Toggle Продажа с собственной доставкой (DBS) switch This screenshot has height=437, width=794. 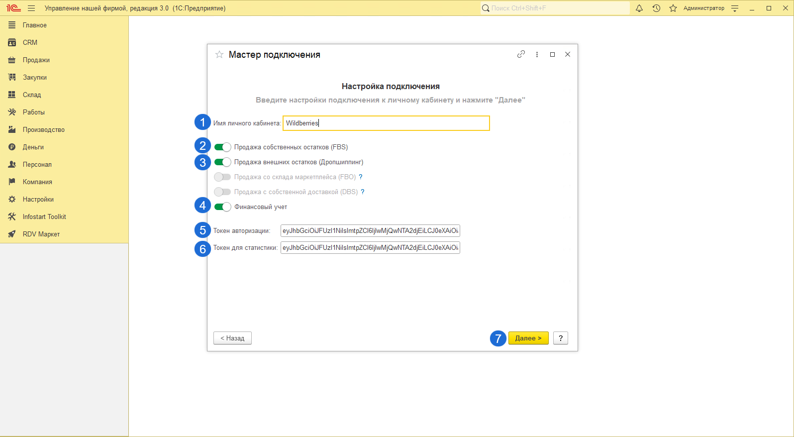coord(222,192)
